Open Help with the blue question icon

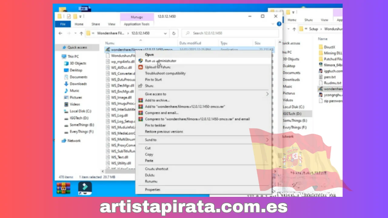click(279, 24)
